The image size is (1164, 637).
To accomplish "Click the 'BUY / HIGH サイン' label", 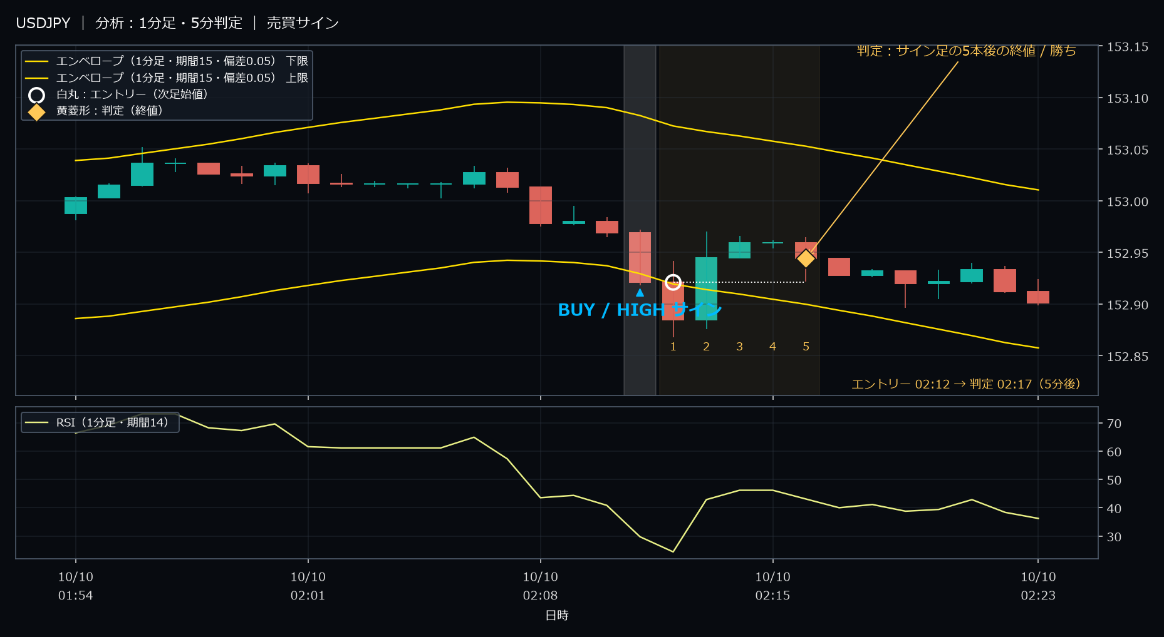I will tap(640, 310).
